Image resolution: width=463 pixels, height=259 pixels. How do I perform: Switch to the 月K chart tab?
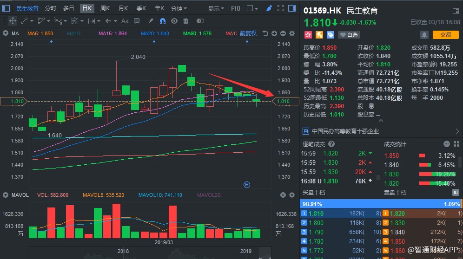(x=123, y=8)
